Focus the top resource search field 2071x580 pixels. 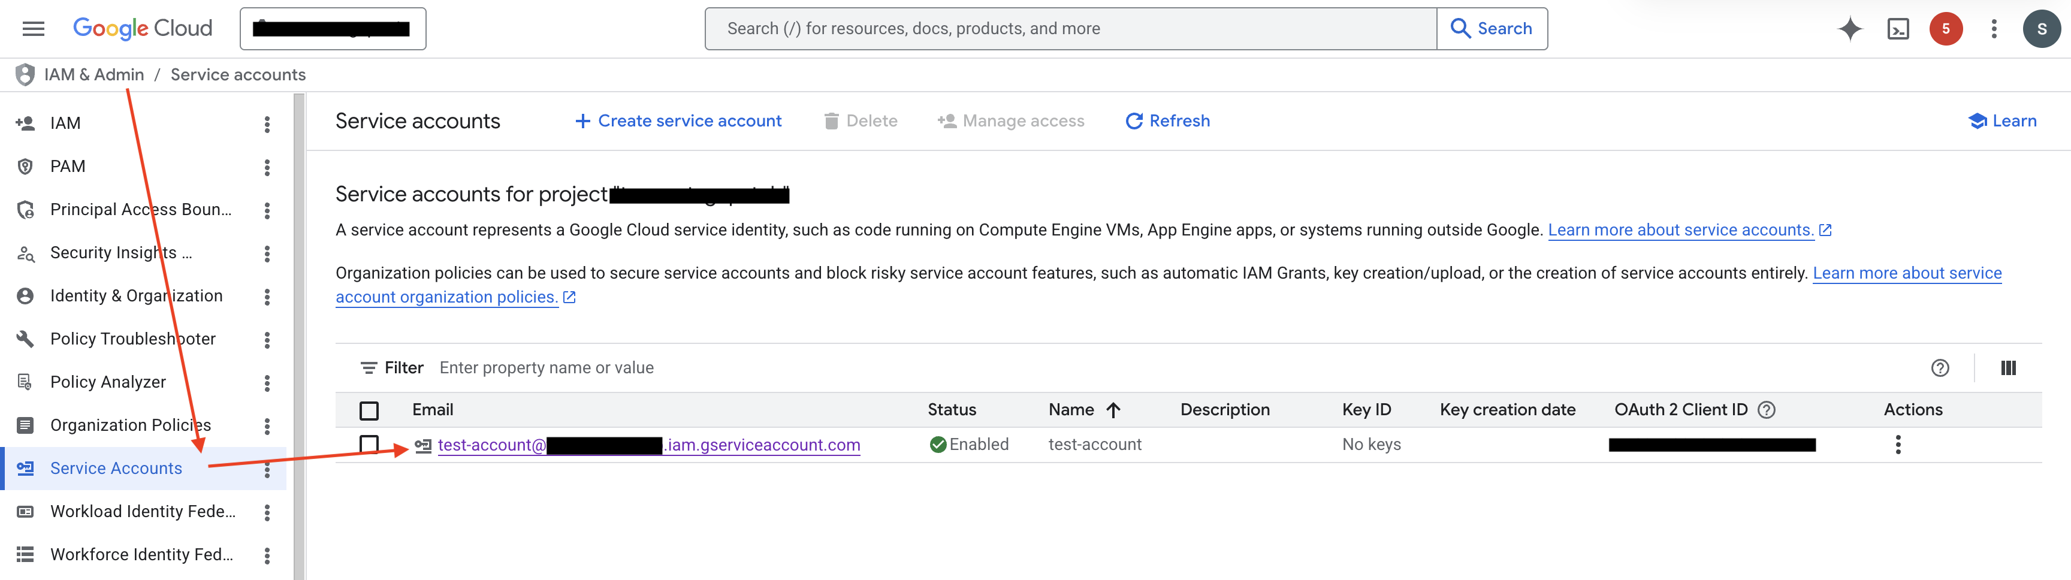[x=1070, y=29]
